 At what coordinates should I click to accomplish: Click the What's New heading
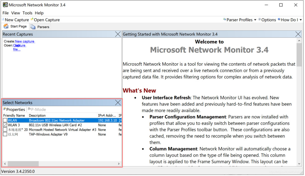point(139,91)
